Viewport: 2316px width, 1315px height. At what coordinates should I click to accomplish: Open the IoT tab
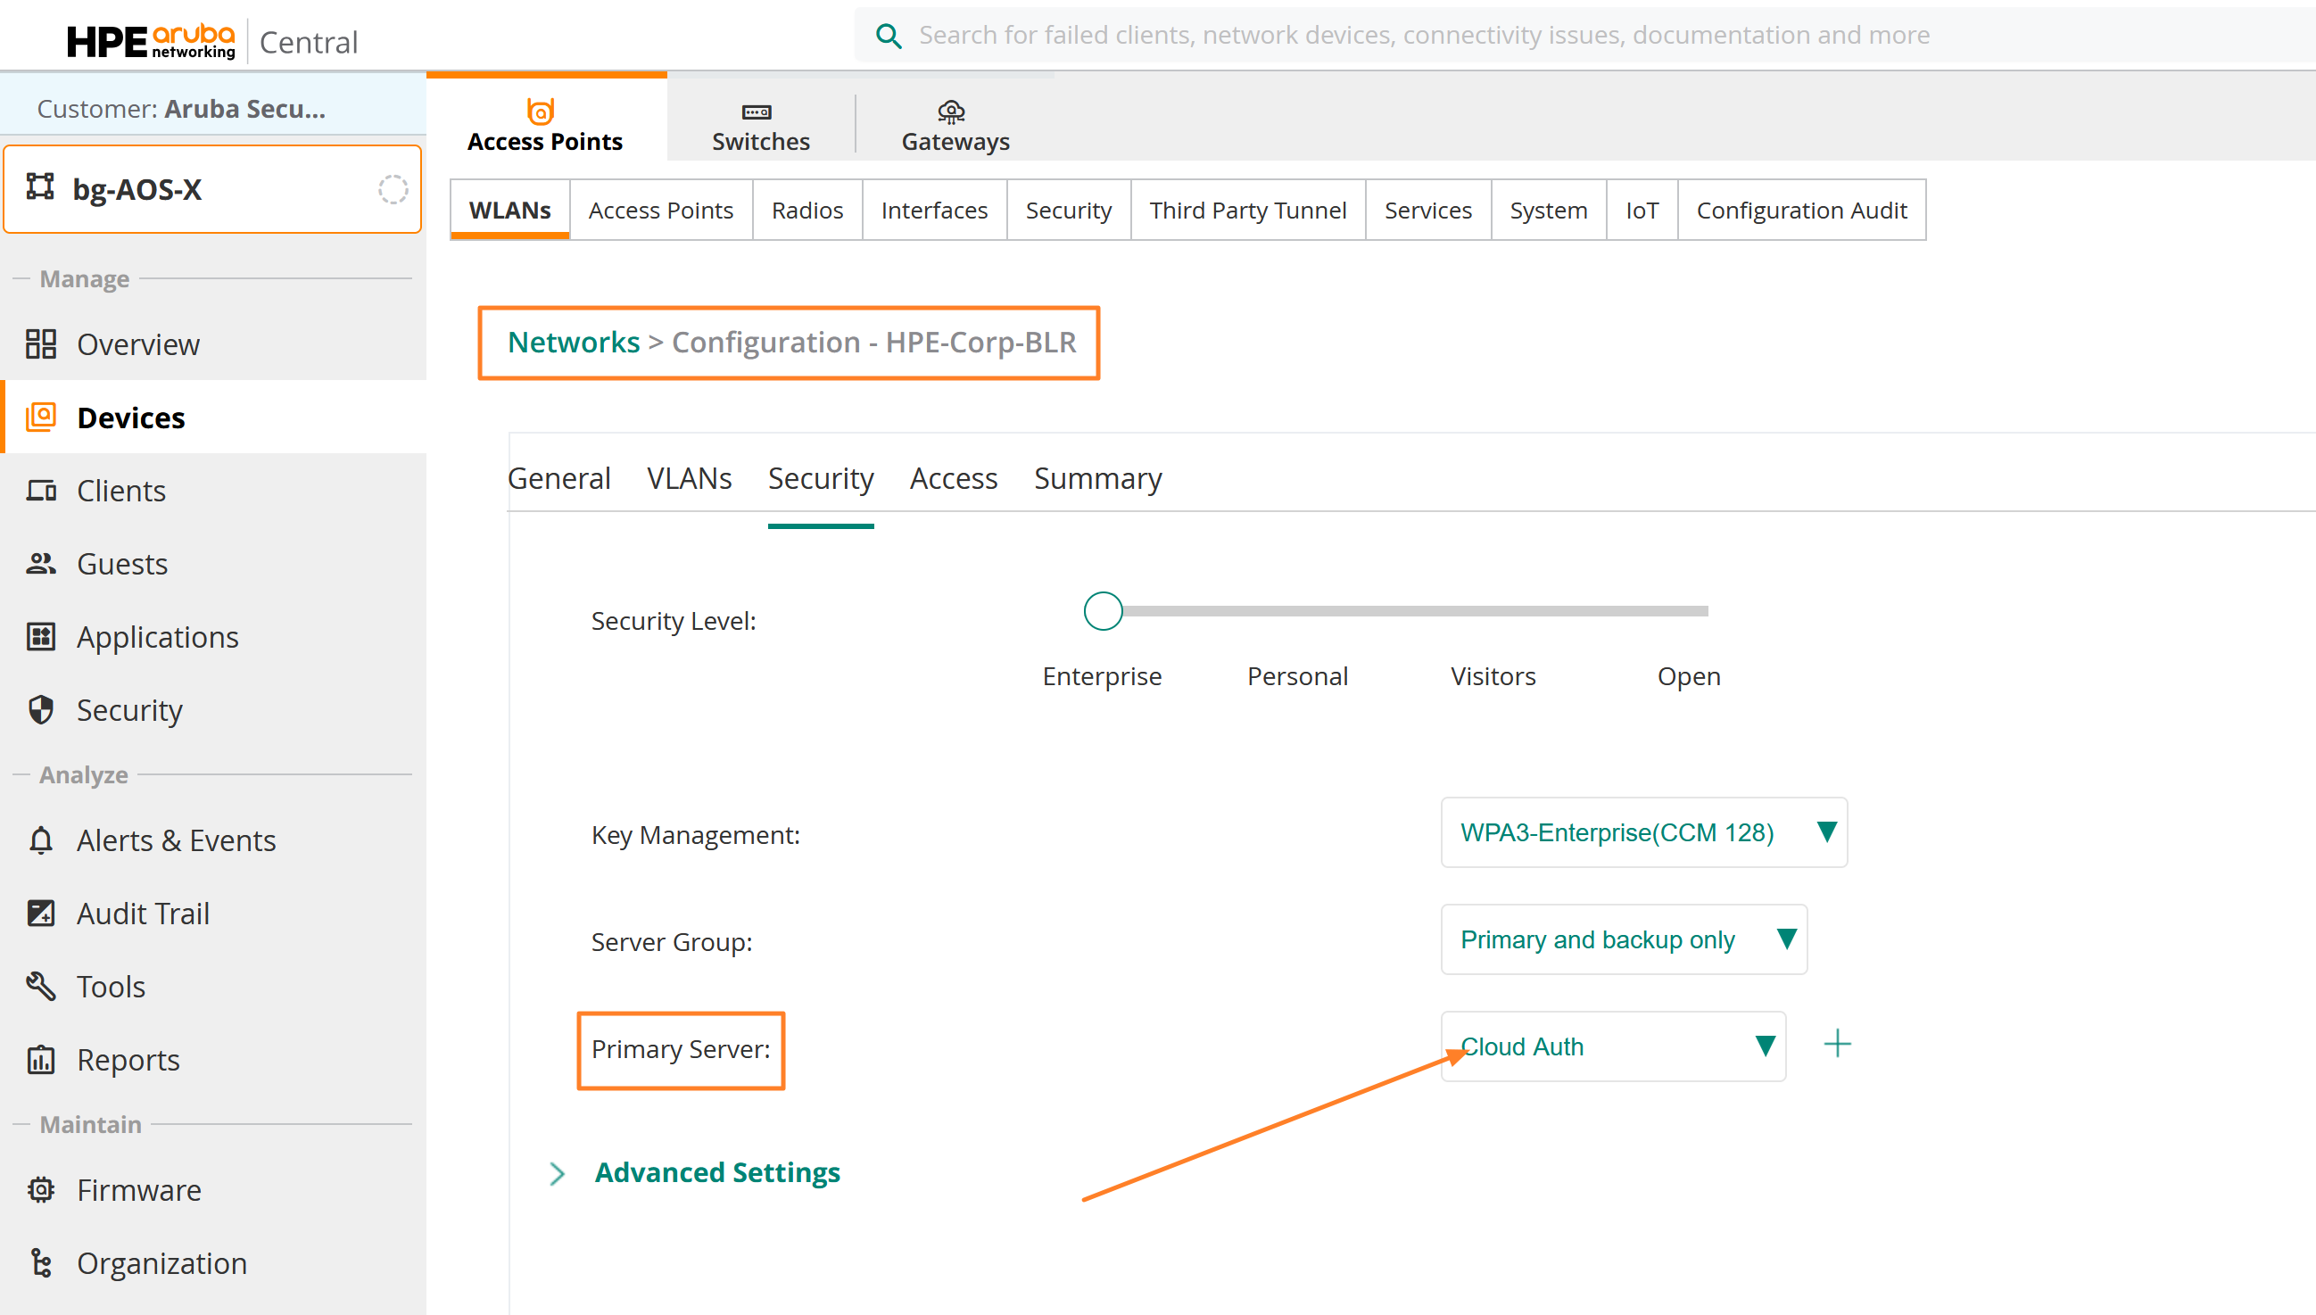click(1642, 210)
